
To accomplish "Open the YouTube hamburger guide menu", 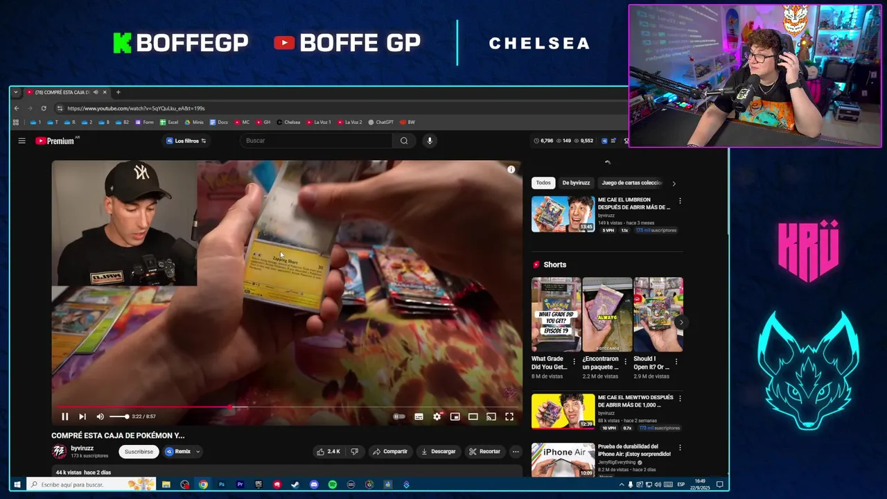I will [x=21, y=141].
